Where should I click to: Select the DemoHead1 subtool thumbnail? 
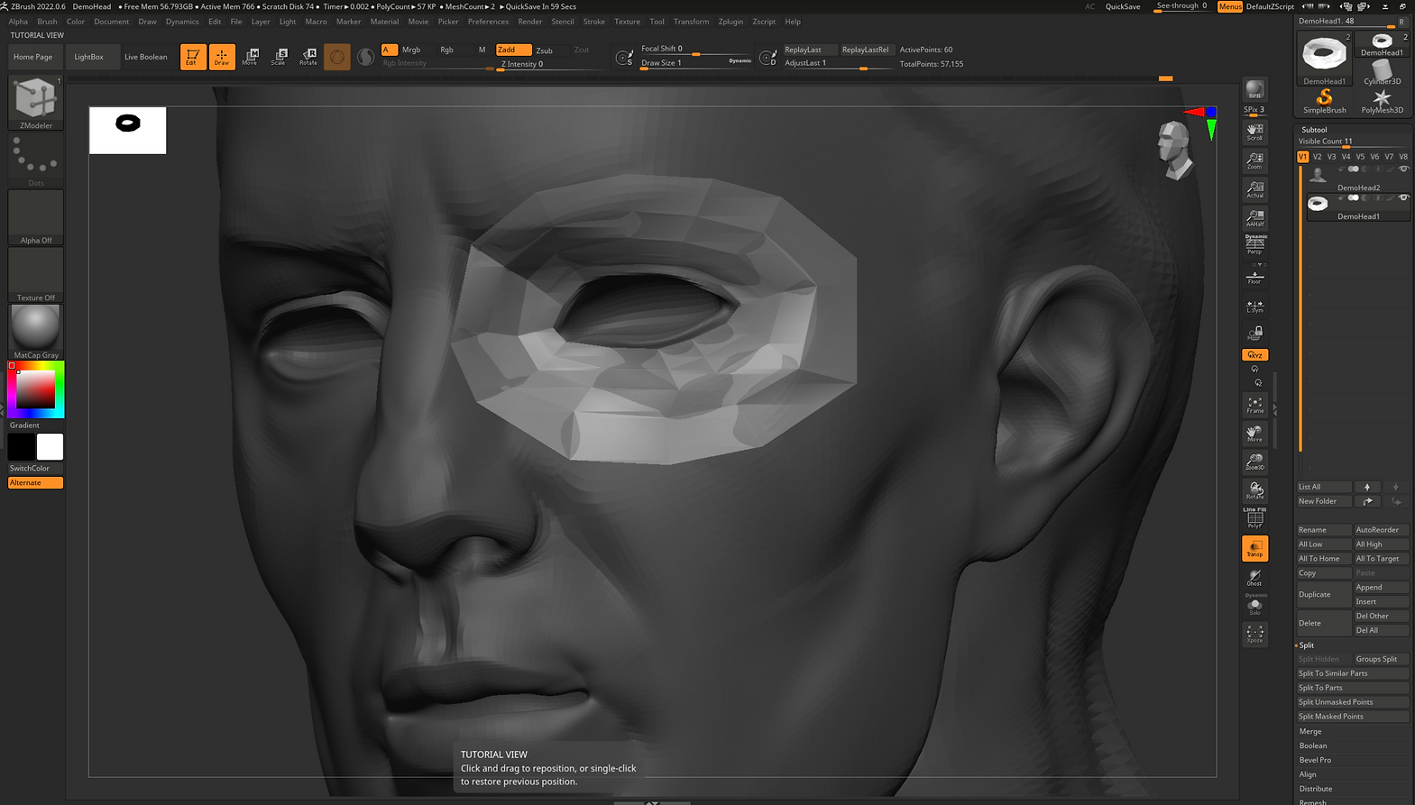[x=1318, y=204]
